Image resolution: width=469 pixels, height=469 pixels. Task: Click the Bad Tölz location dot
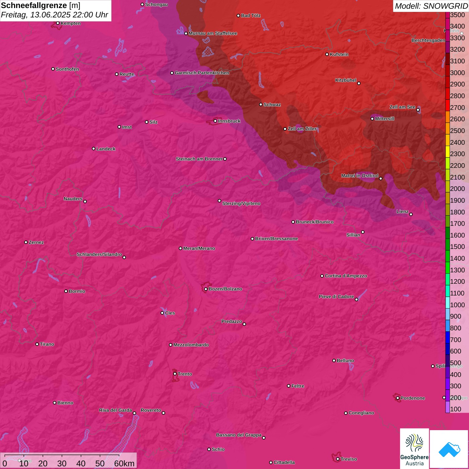coord(238,16)
